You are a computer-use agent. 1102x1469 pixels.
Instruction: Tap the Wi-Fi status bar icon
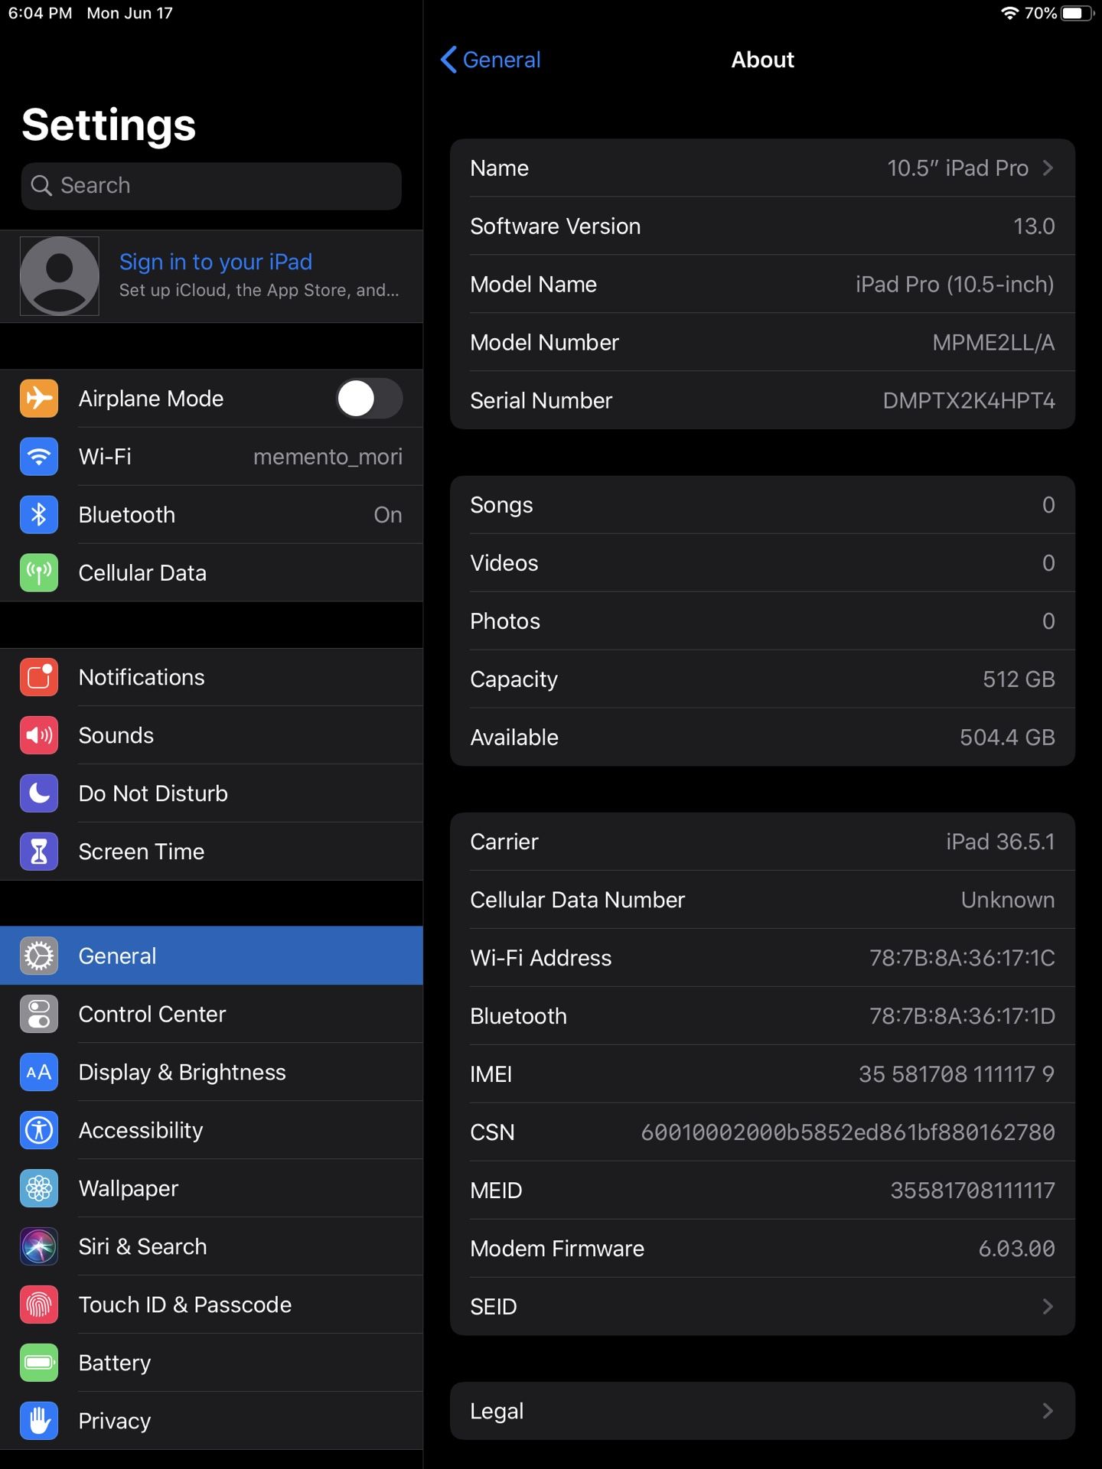click(1009, 13)
